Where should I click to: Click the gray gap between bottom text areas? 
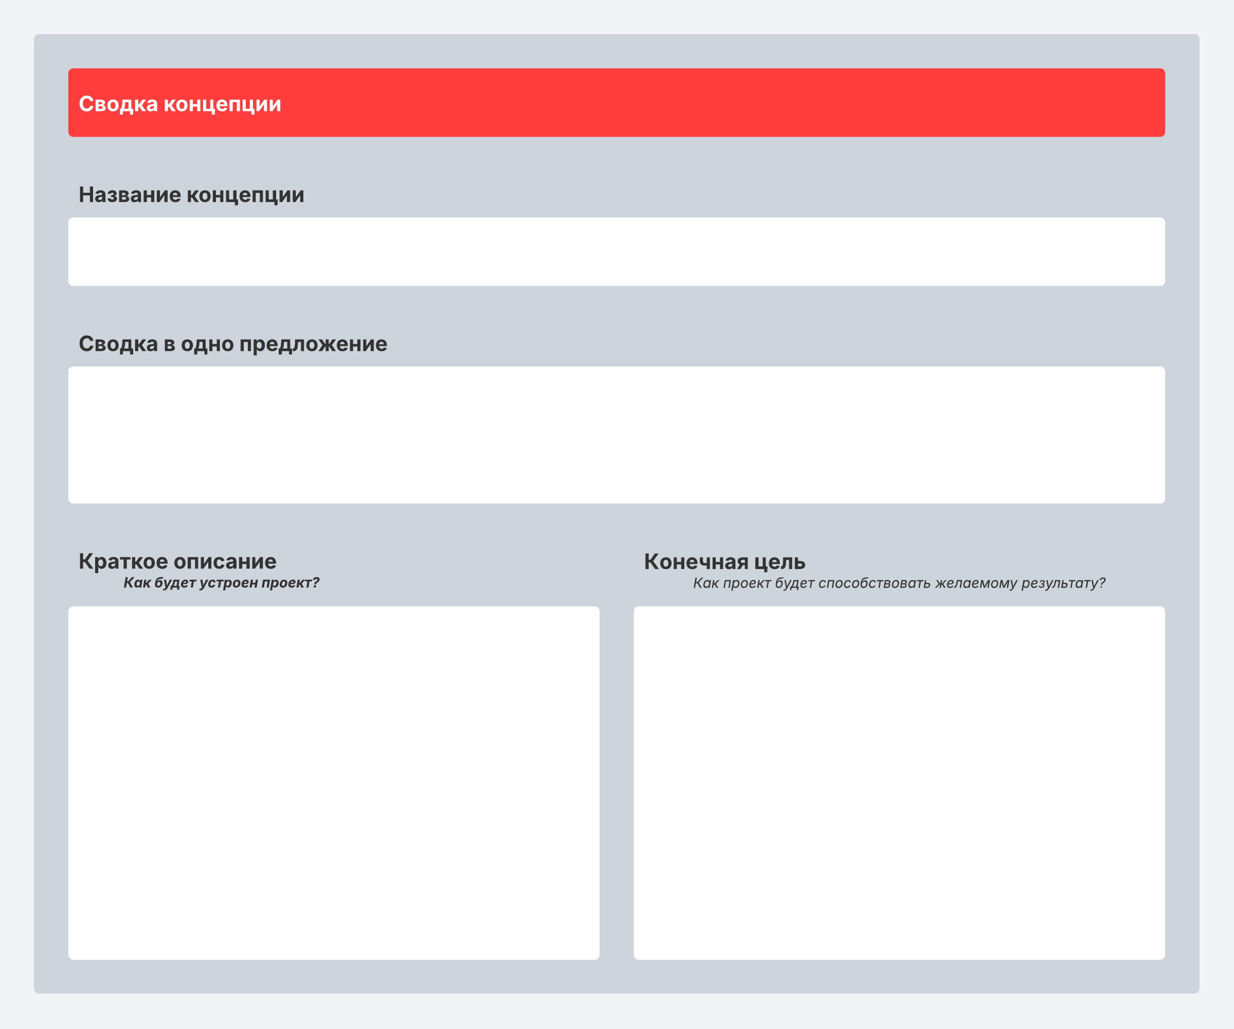[616, 783]
